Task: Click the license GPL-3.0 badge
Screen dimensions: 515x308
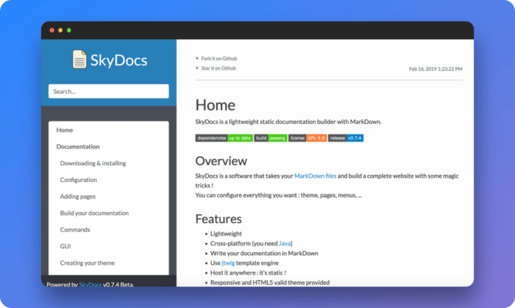Action: click(308, 138)
